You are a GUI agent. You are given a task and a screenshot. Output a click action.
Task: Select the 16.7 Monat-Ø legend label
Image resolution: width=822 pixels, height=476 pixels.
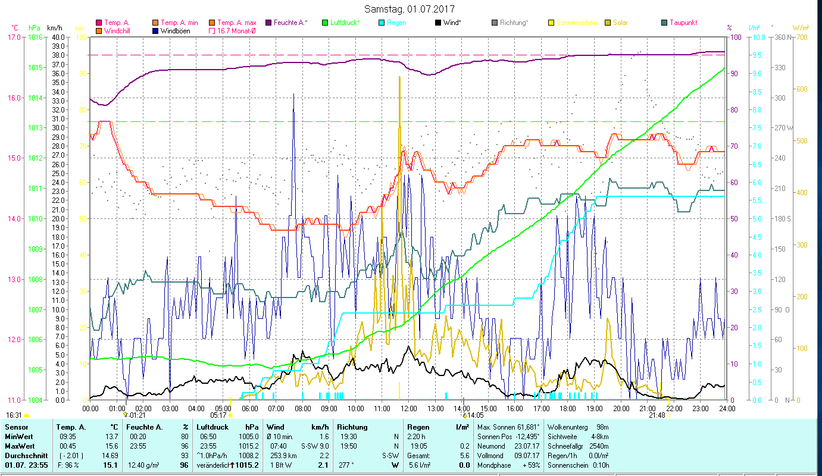coord(237,31)
